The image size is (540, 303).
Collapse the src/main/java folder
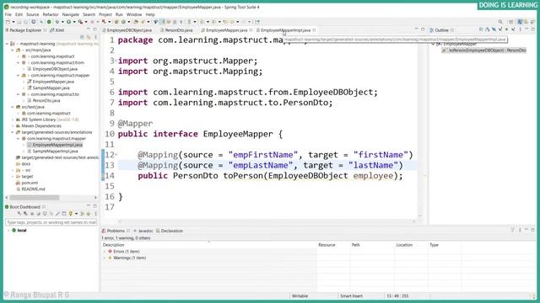pos(13,50)
